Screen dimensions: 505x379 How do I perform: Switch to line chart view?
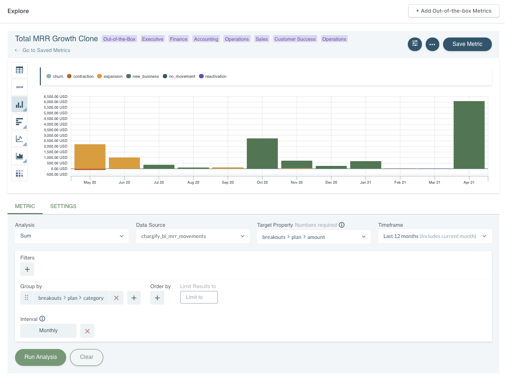(19, 139)
